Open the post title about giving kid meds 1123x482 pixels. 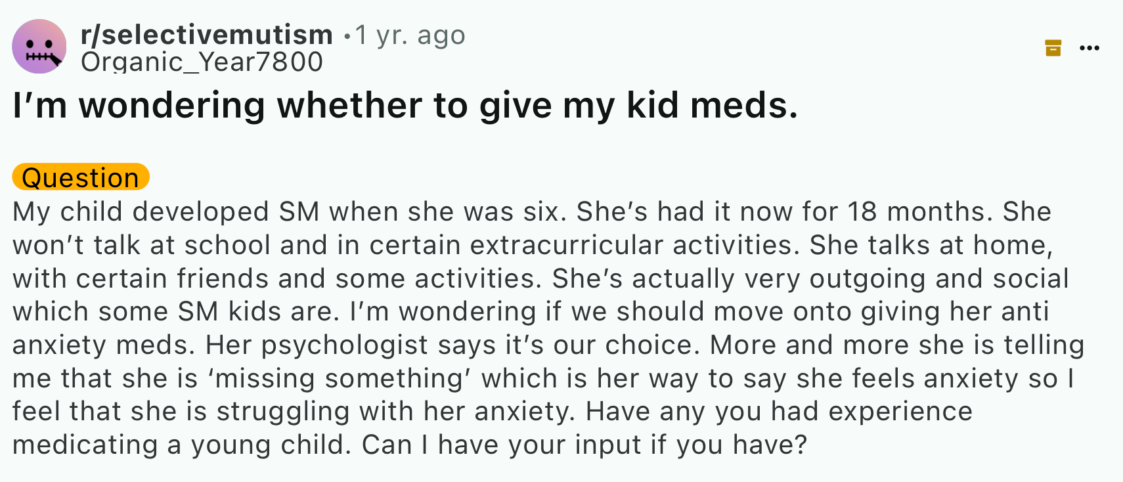[406, 105]
